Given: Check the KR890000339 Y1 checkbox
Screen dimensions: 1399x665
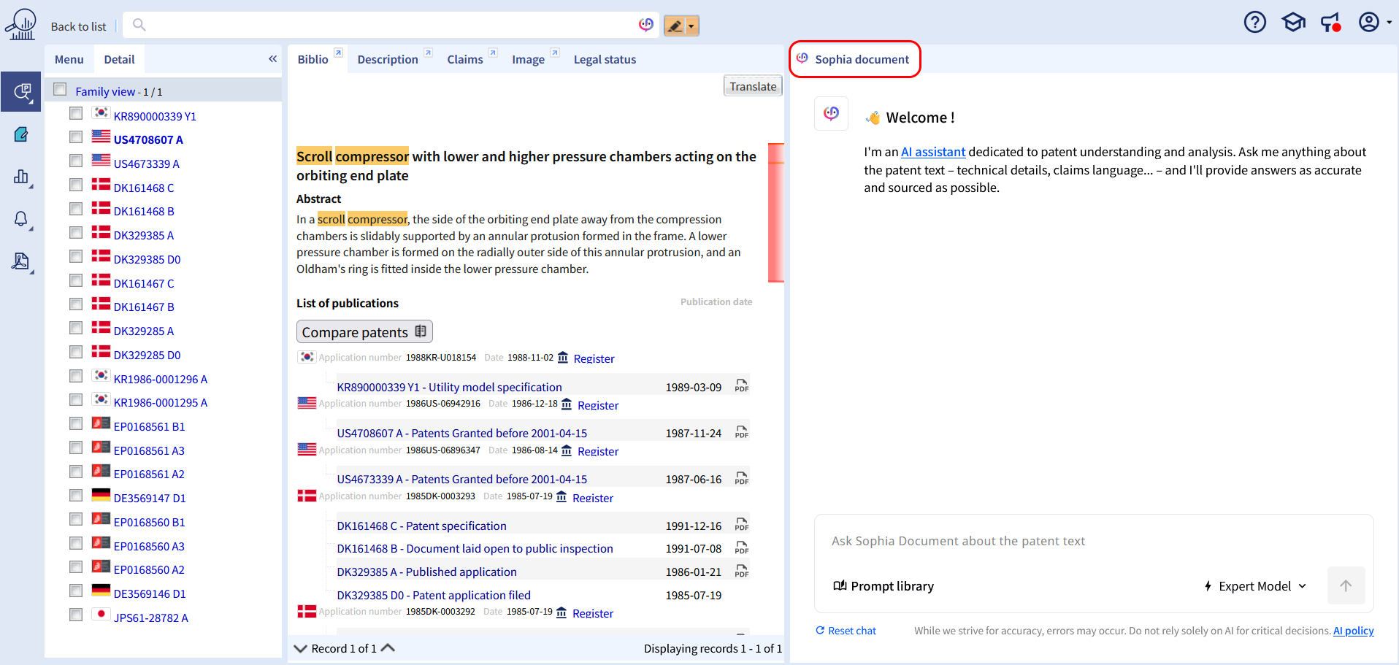Looking at the screenshot, I should 76,113.
